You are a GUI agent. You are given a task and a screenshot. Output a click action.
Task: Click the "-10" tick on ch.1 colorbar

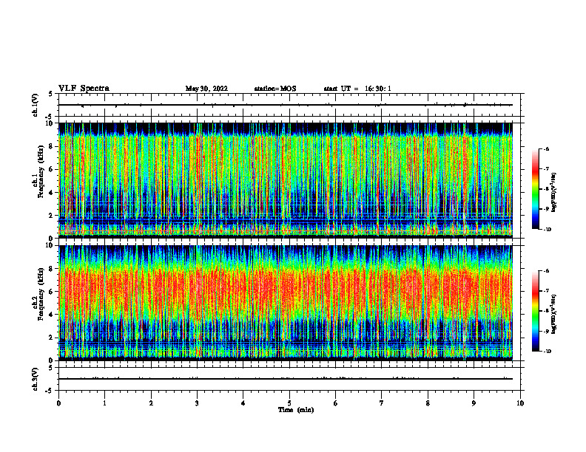(x=547, y=229)
